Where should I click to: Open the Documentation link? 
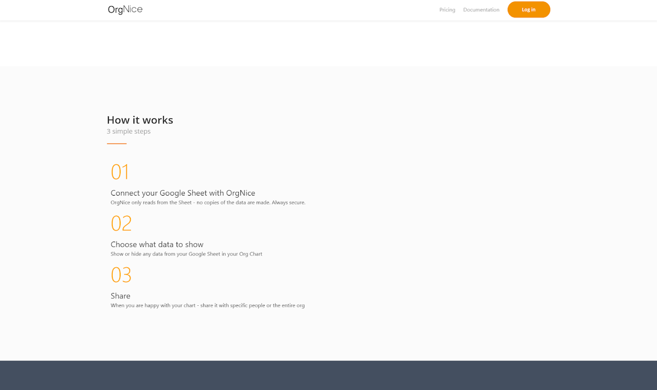coord(481,10)
